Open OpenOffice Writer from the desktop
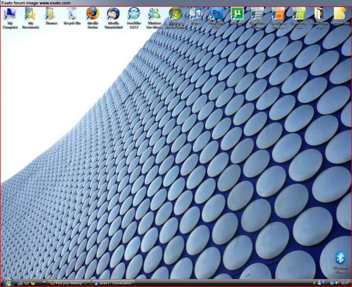Image resolution: width=352 pixels, height=287 pixels. coord(257,14)
